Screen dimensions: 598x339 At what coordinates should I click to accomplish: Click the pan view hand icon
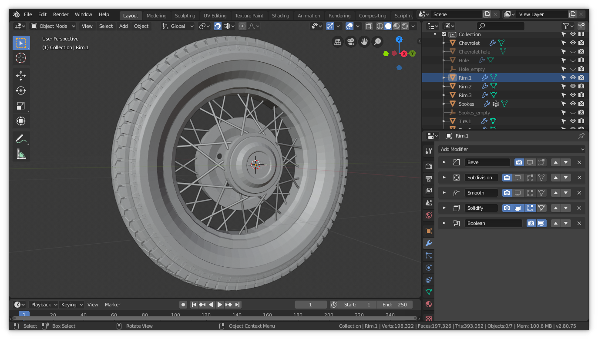(x=364, y=42)
